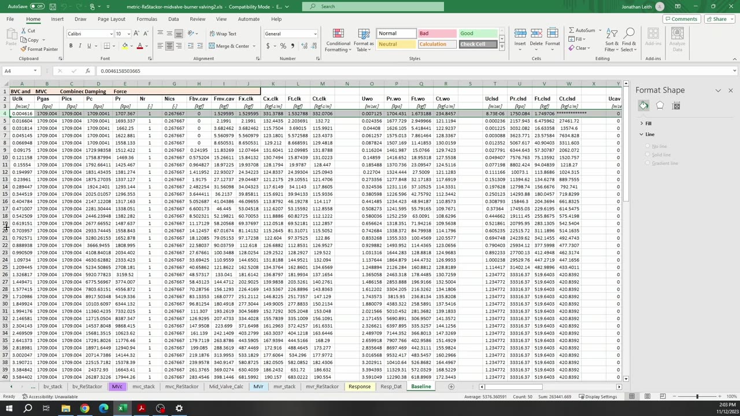Add a new sheet with plus icon
The width and height of the screenshot is (740, 416).
451,387
